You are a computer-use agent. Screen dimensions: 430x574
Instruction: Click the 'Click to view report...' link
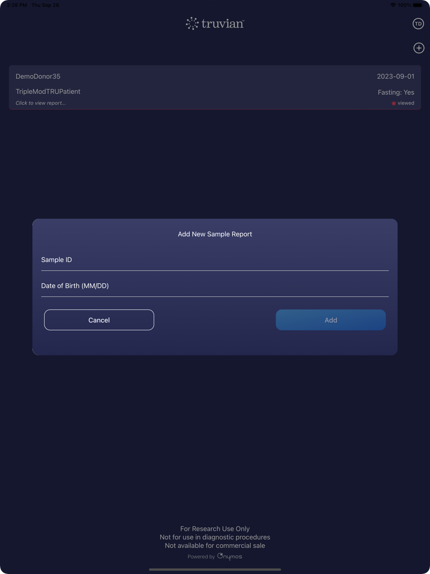pyautogui.click(x=41, y=103)
